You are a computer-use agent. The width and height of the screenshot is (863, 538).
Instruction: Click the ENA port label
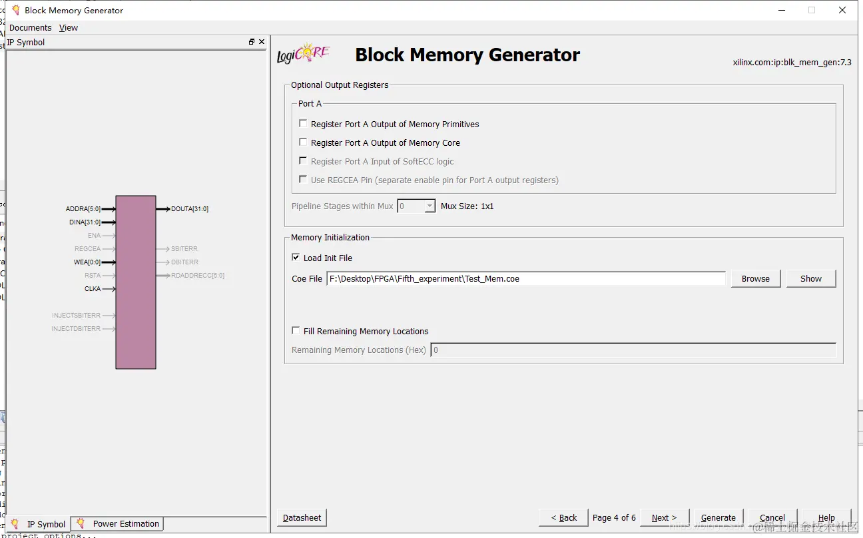click(94, 236)
